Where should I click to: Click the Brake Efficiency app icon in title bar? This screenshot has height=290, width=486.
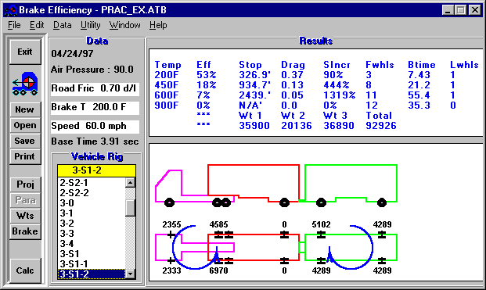(10, 10)
